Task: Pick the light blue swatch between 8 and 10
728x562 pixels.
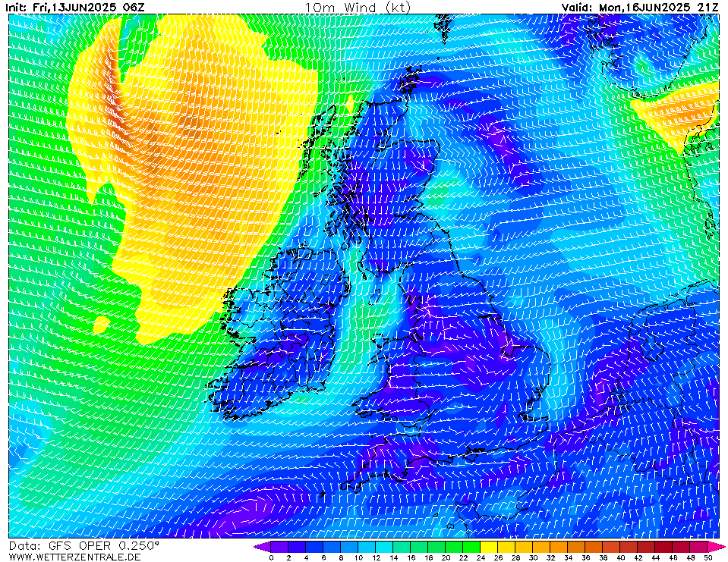Action: 350,547
